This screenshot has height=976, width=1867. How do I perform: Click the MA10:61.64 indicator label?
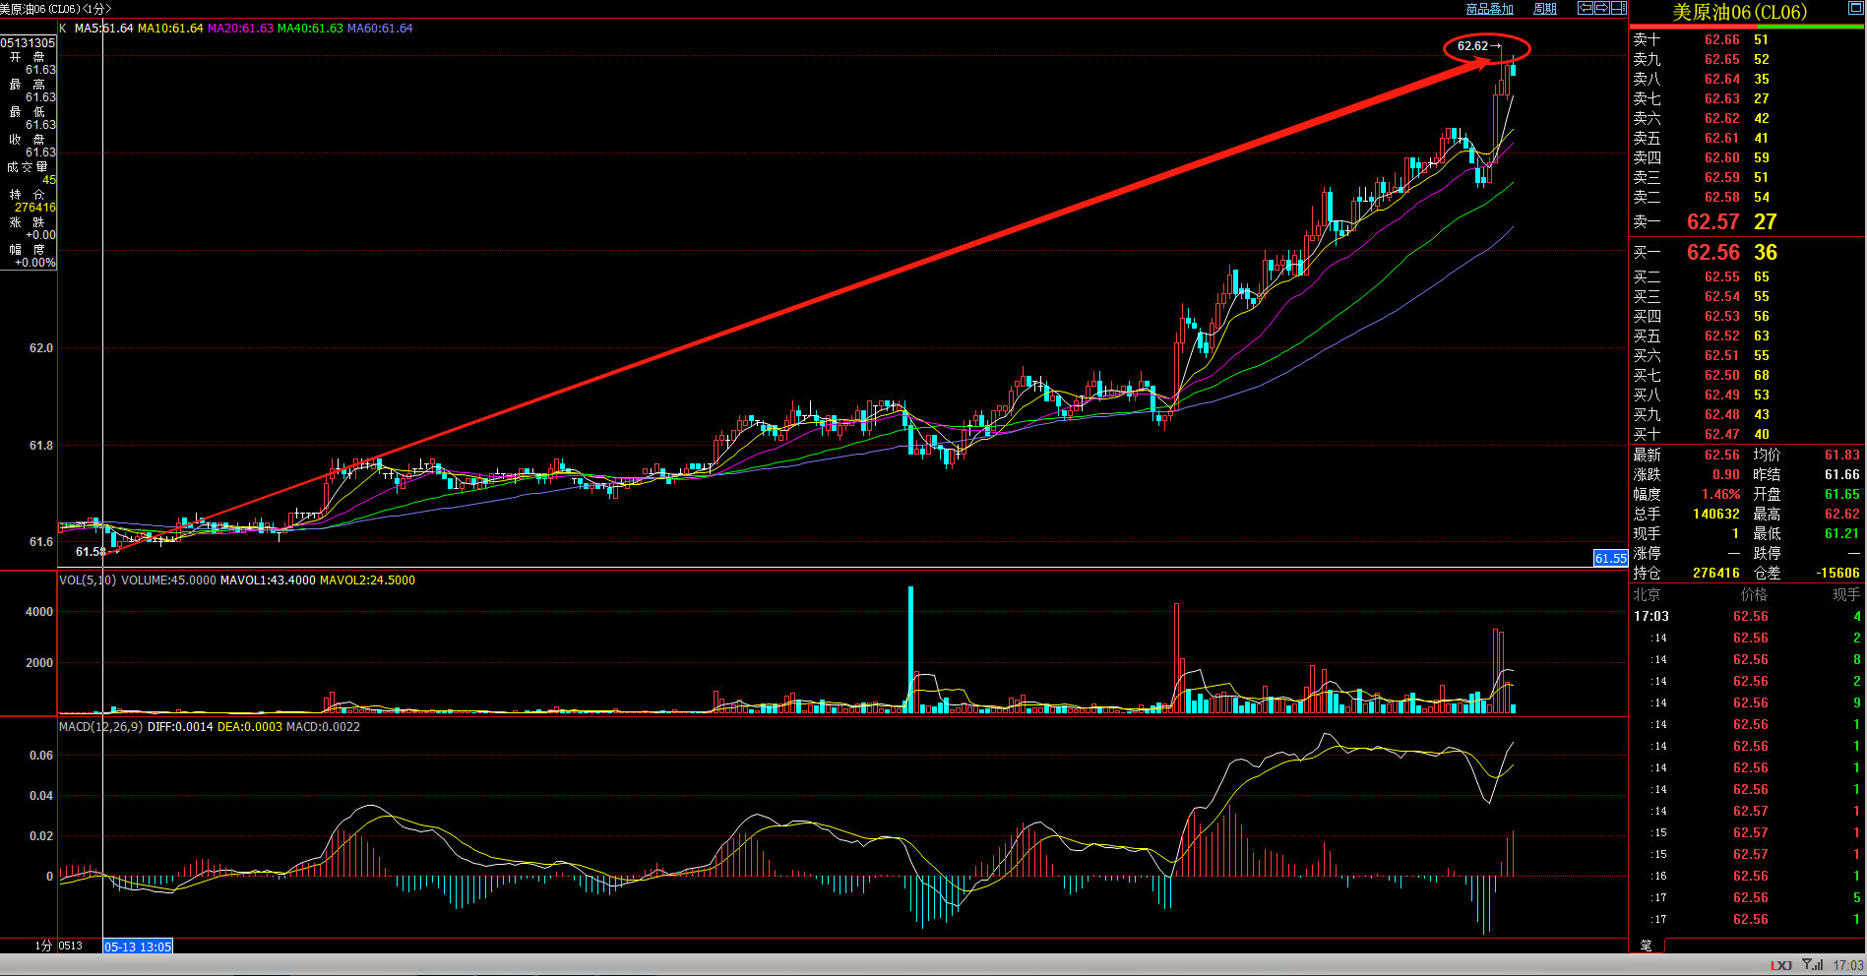point(170,29)
